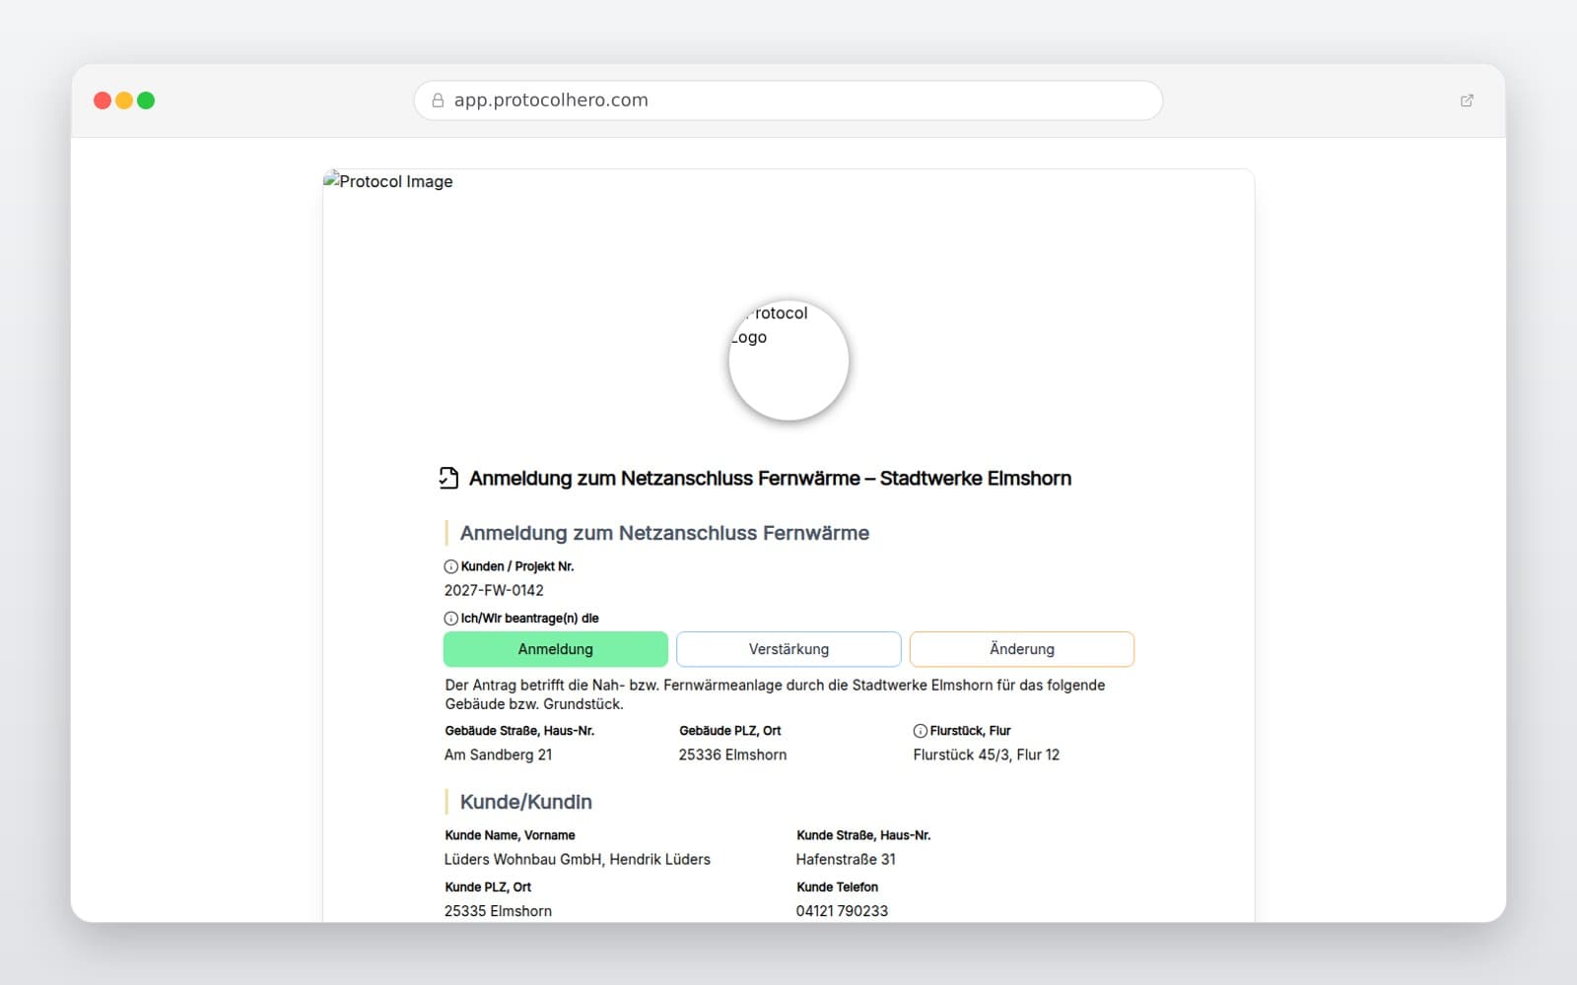Close the browser window with red button

[x=103, y=100]
